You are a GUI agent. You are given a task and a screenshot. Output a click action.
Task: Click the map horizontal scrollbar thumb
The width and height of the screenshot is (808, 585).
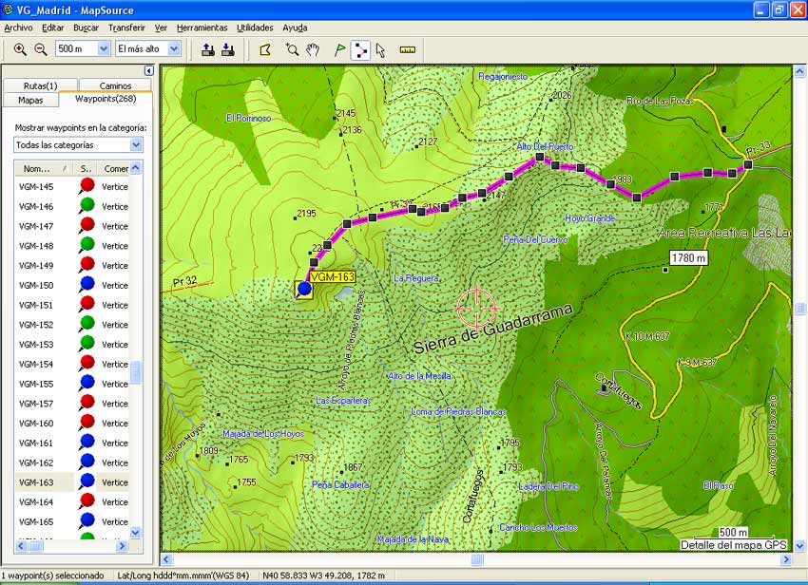pyautogui.click(x=477, y=559)
